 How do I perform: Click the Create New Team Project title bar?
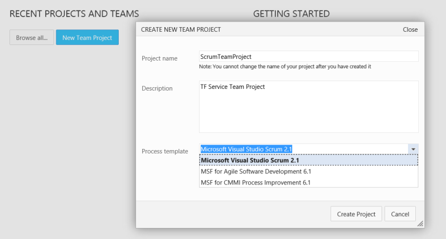(251, 29)
